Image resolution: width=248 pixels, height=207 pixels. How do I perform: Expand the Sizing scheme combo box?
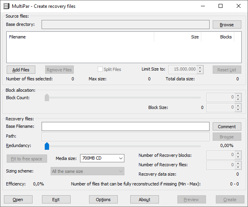[88, 171]
